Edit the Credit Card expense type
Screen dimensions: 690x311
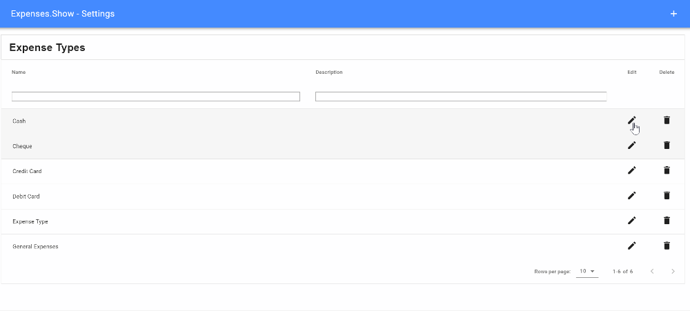(x=631, y=170)
